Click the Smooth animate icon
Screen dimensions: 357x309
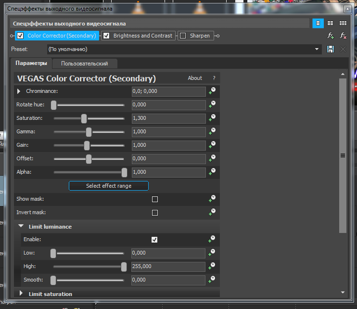click(x=212, y=280)
